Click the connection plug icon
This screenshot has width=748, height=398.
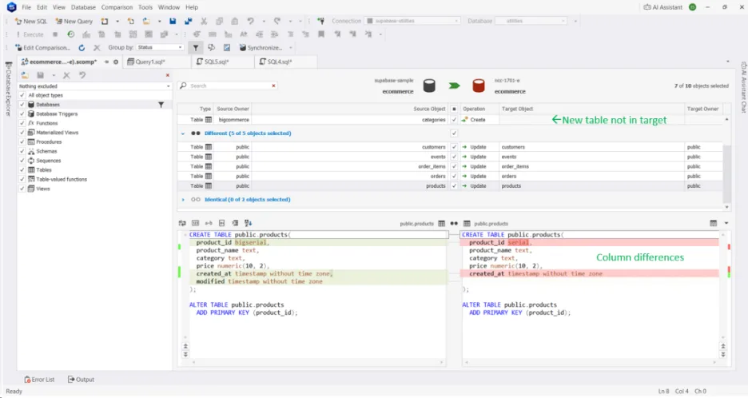tap(320, 21)
